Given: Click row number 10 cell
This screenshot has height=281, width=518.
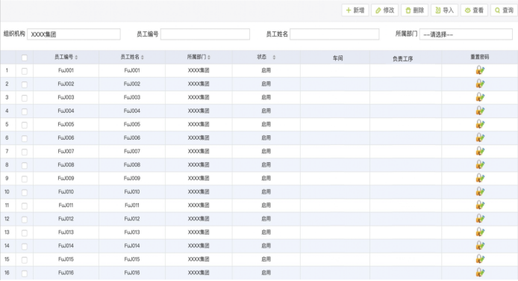Looking at the screenshot, I should tap(7, 192).
